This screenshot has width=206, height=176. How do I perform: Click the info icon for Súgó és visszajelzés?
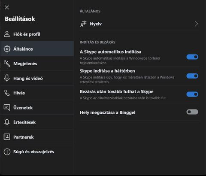tap(7, 152)
